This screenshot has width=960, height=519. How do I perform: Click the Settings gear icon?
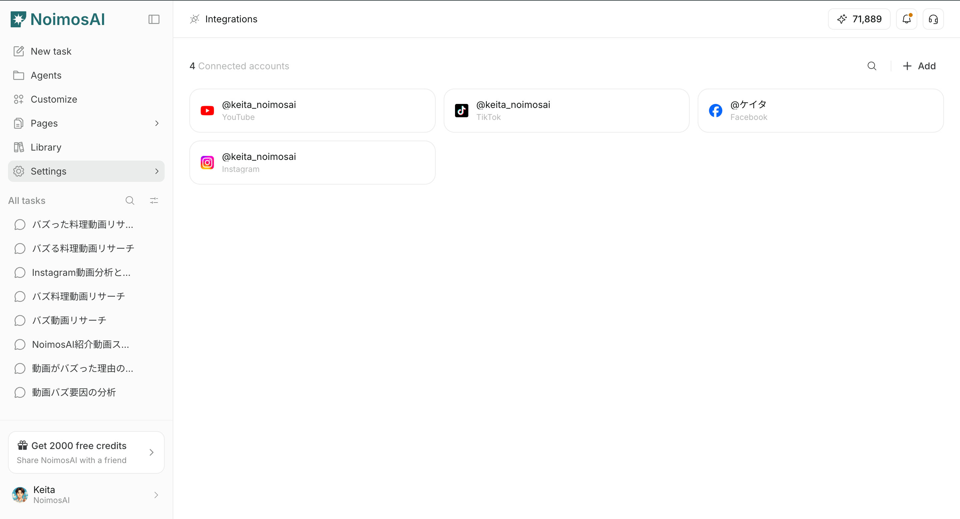coord(19,171)
